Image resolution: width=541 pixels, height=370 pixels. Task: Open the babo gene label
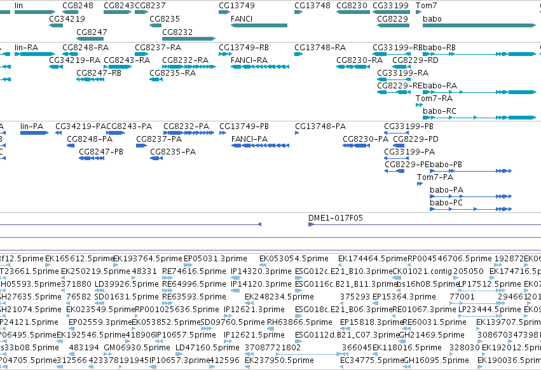(432, 18)
